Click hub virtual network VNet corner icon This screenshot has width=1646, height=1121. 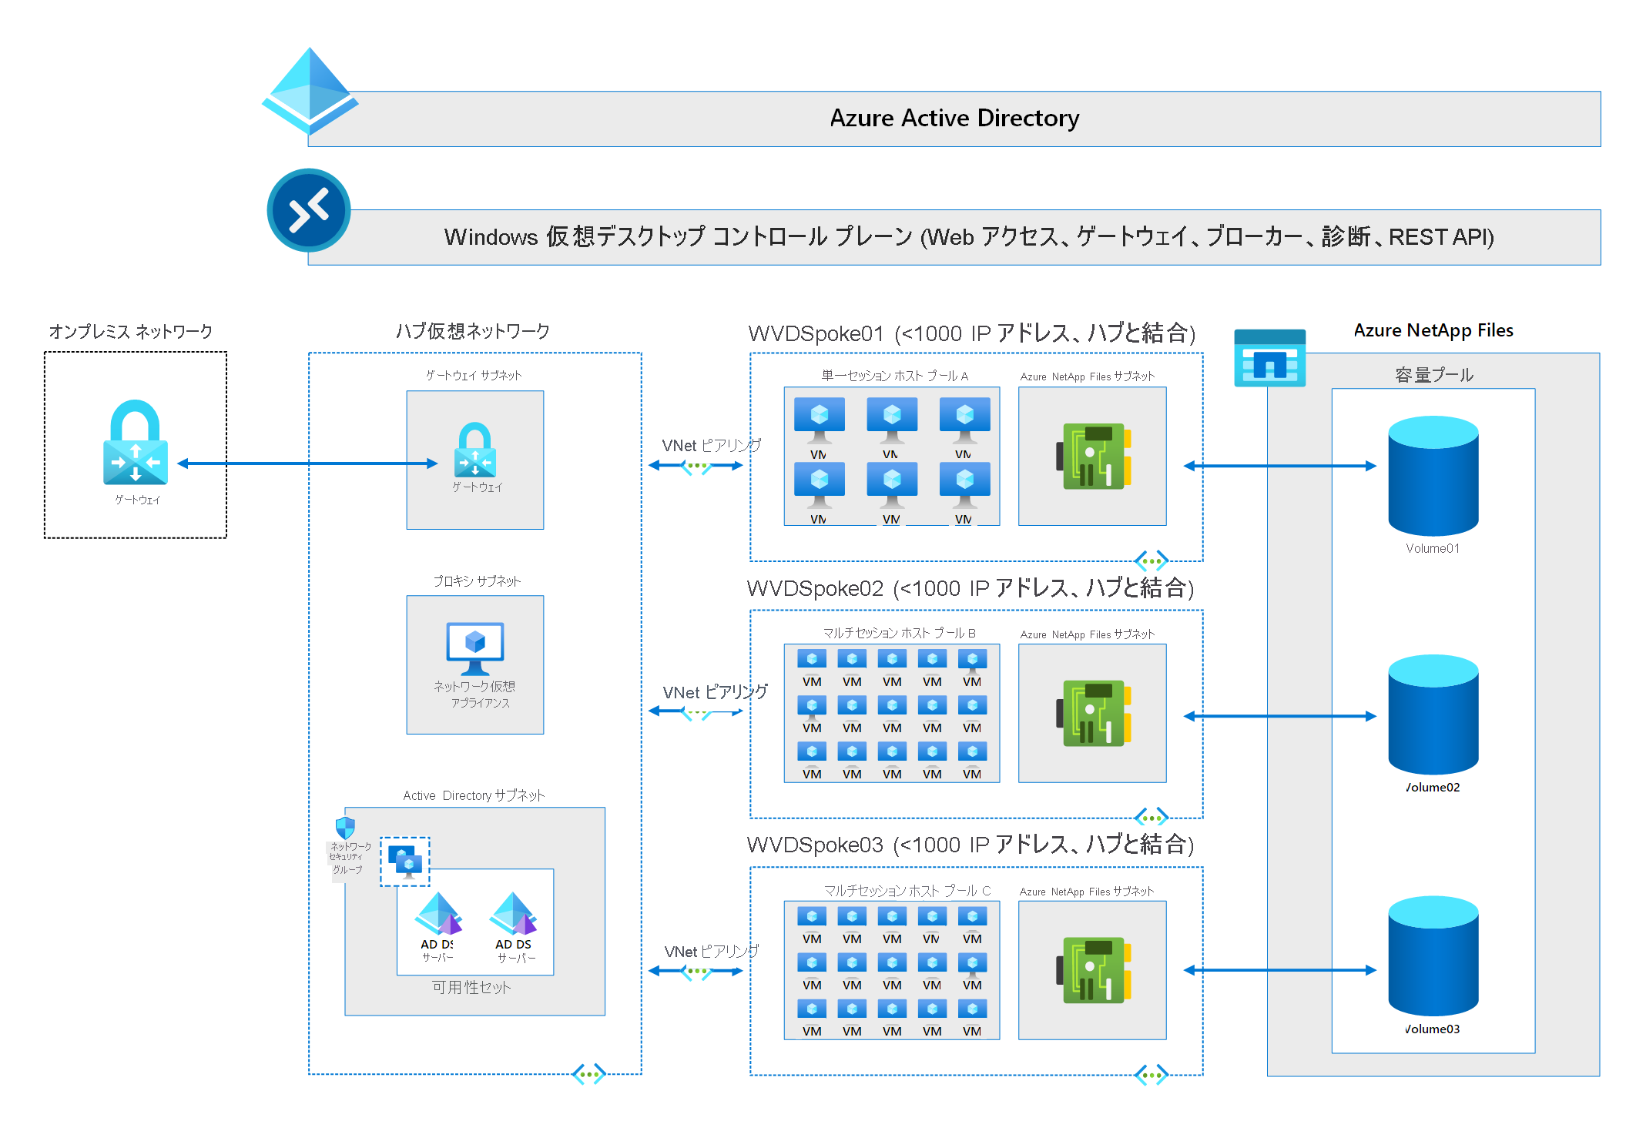pyautogui.click(x=589, y=1074)
